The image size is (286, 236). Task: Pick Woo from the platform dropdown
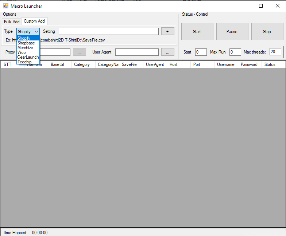(x=22, y=52)
